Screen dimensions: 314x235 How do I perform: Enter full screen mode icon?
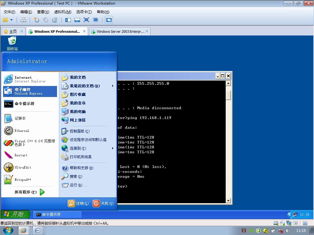pyautogui.click(x=86, y=20)
